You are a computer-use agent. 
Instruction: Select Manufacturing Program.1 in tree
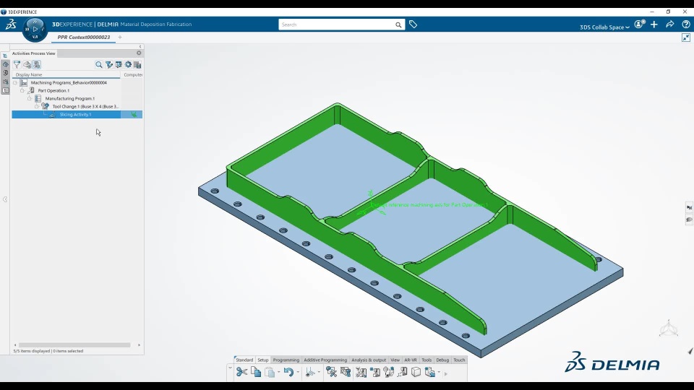70,99
